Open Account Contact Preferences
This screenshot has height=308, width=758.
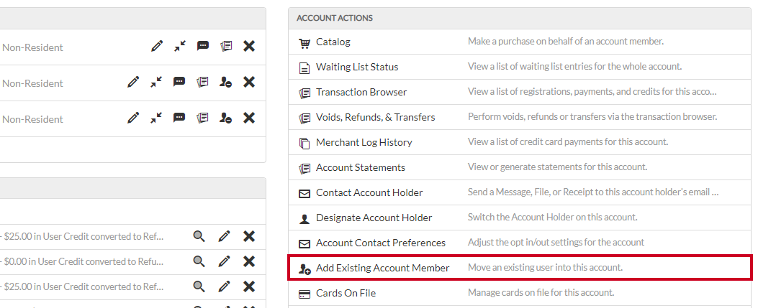[381, 243]
